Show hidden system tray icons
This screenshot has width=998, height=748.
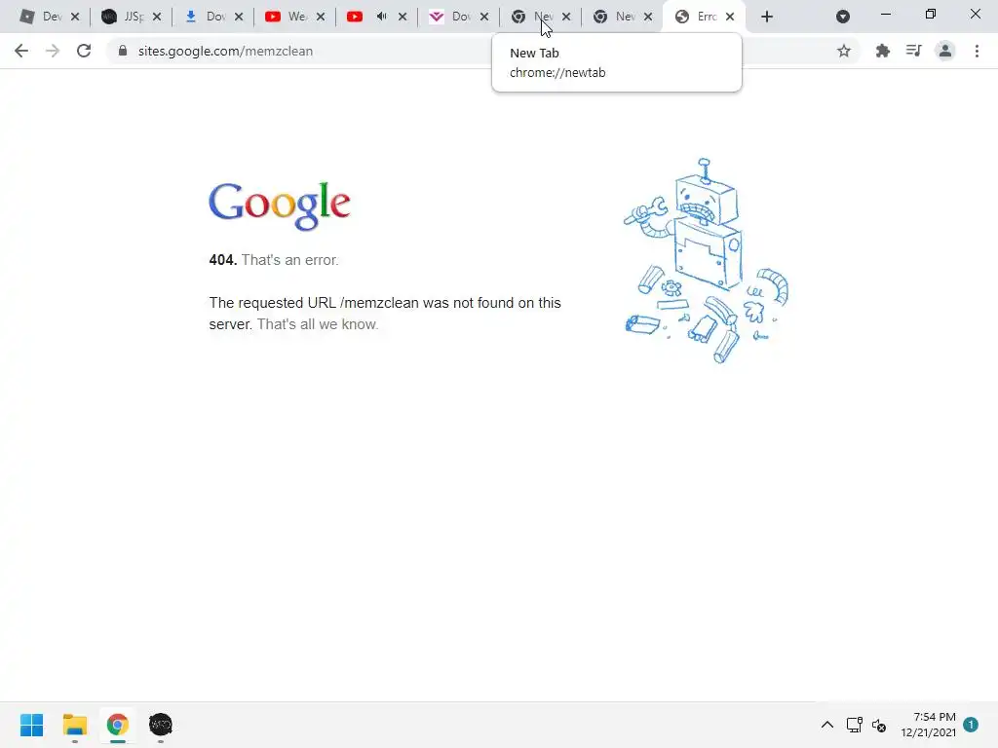[826, 725]
